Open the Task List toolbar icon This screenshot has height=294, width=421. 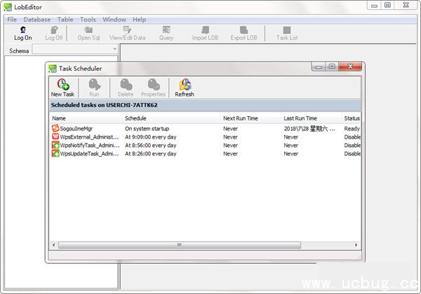click(x=286, y=29)
